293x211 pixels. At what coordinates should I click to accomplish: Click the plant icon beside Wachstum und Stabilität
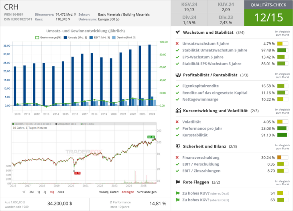pyautogui.click(x=177, y=33)
